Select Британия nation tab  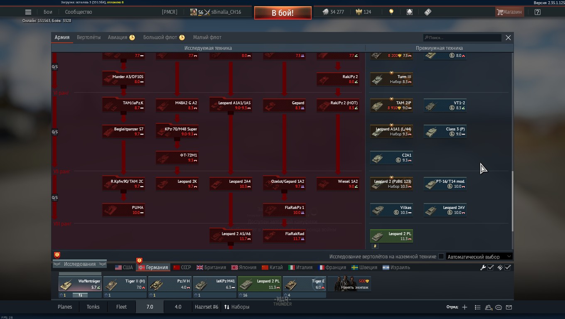pyautogui.click(x=211, y=267)
